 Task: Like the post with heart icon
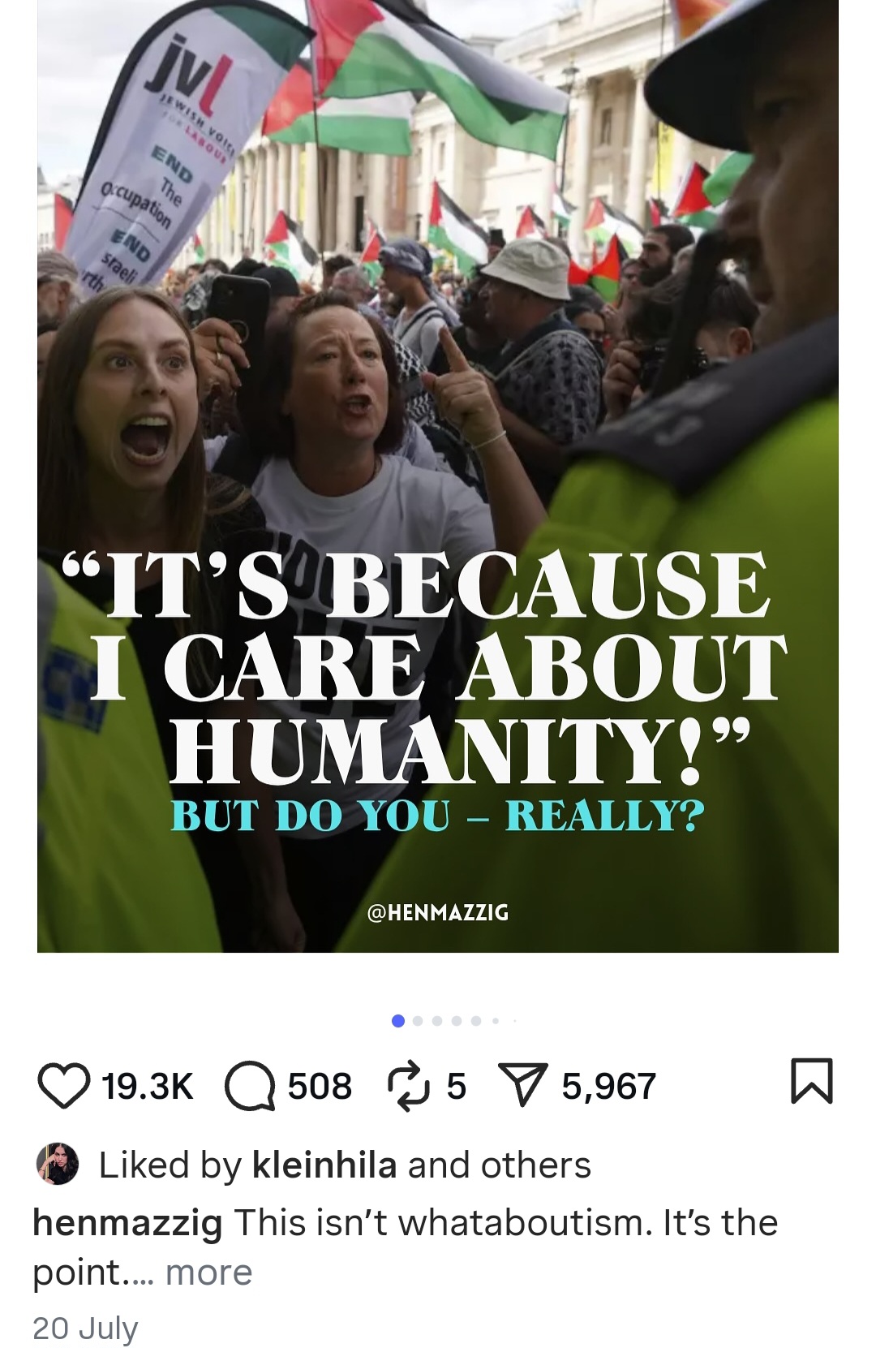(63, 1086)
